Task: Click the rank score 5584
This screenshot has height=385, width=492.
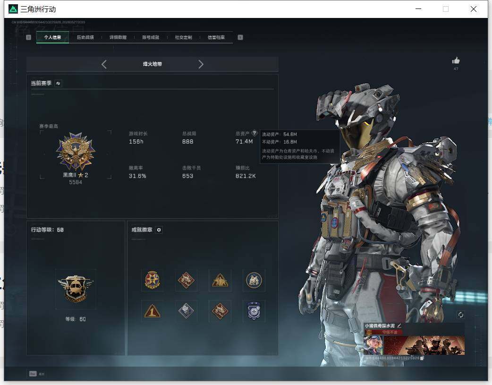Action: tap(76, 182)
